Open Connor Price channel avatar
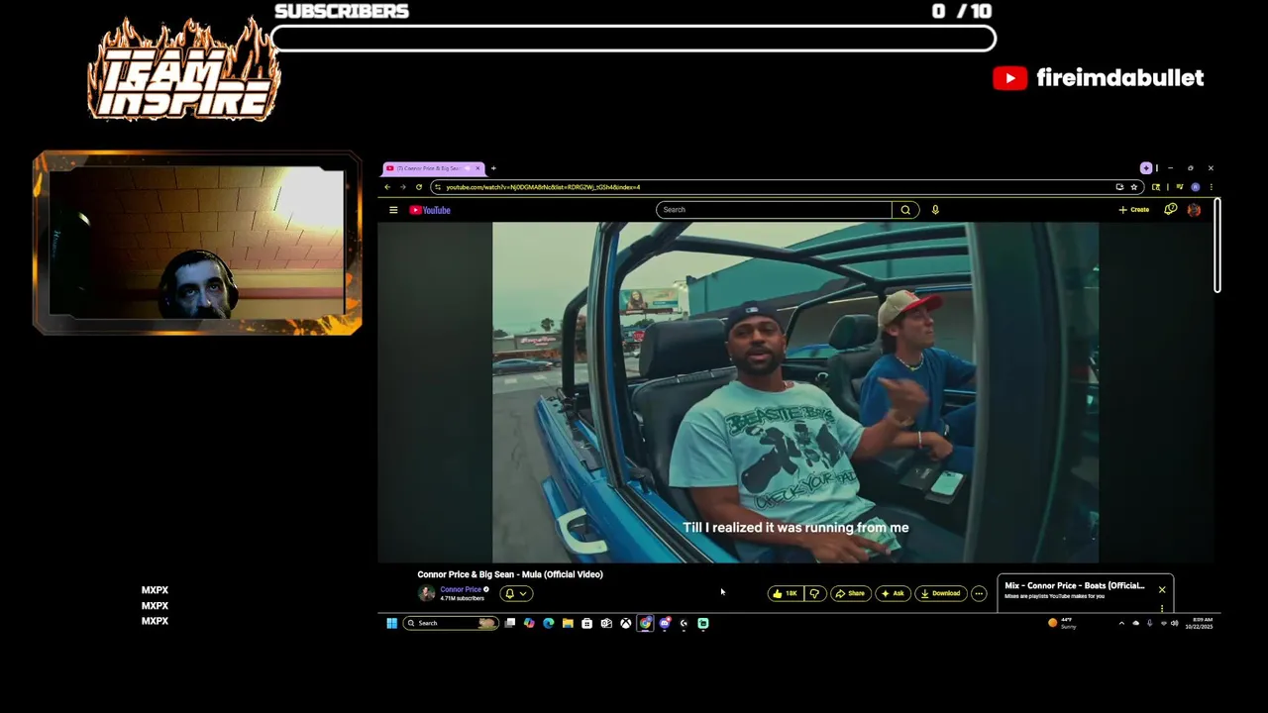This screenshot has height=713, width=1268. [427, 593]
